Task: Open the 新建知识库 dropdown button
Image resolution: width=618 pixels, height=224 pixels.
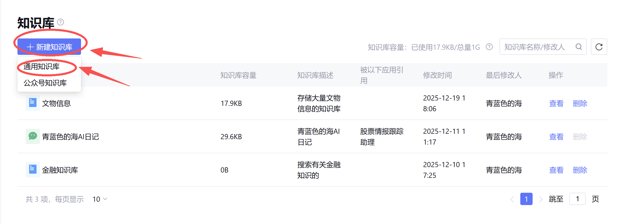Action: pos(49,47)
